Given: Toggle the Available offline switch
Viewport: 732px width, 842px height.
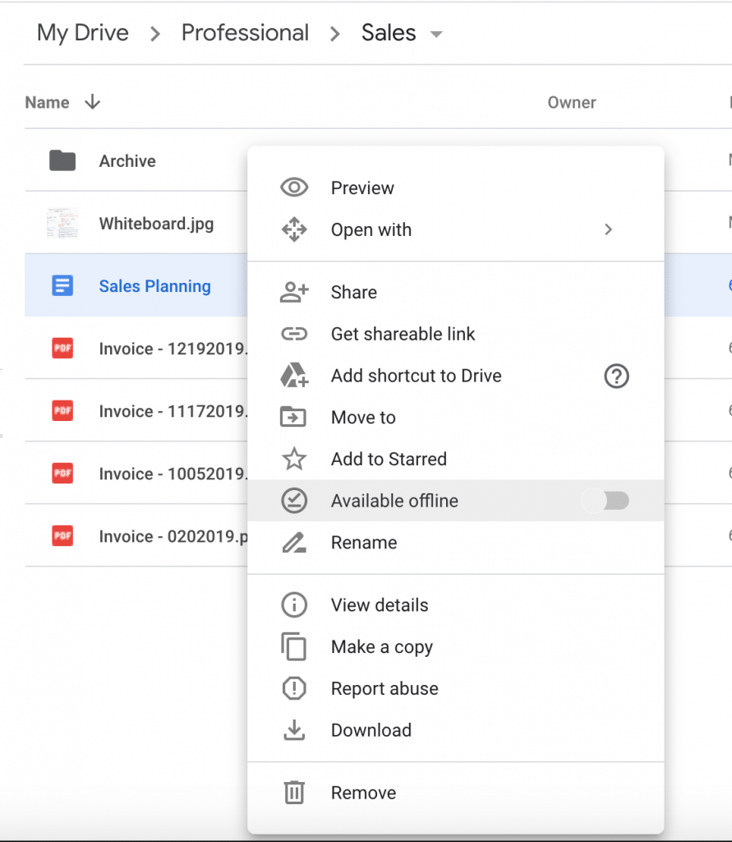Looking at the screenshot, I should [x=606, y=501].
